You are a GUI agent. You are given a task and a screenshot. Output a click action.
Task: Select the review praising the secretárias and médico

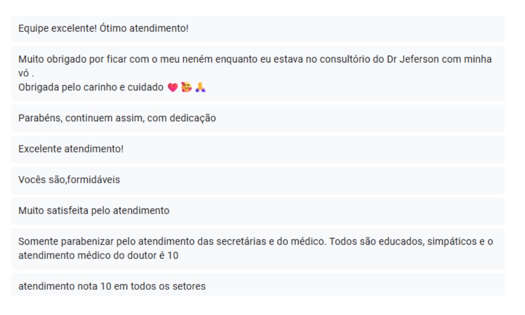(258, 249)
